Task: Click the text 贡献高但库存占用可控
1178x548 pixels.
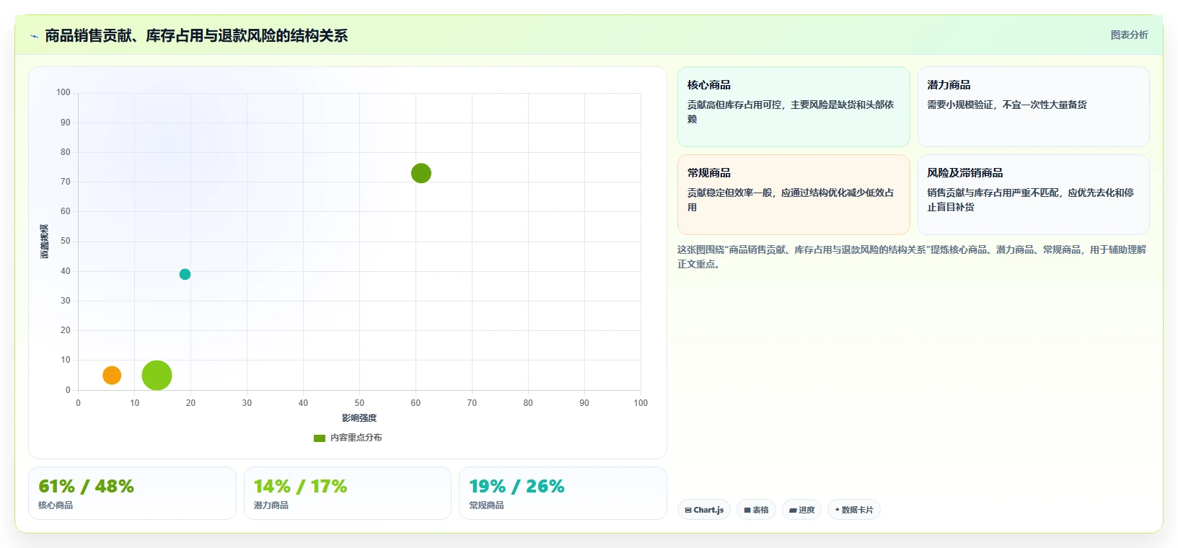Action: 734,105
